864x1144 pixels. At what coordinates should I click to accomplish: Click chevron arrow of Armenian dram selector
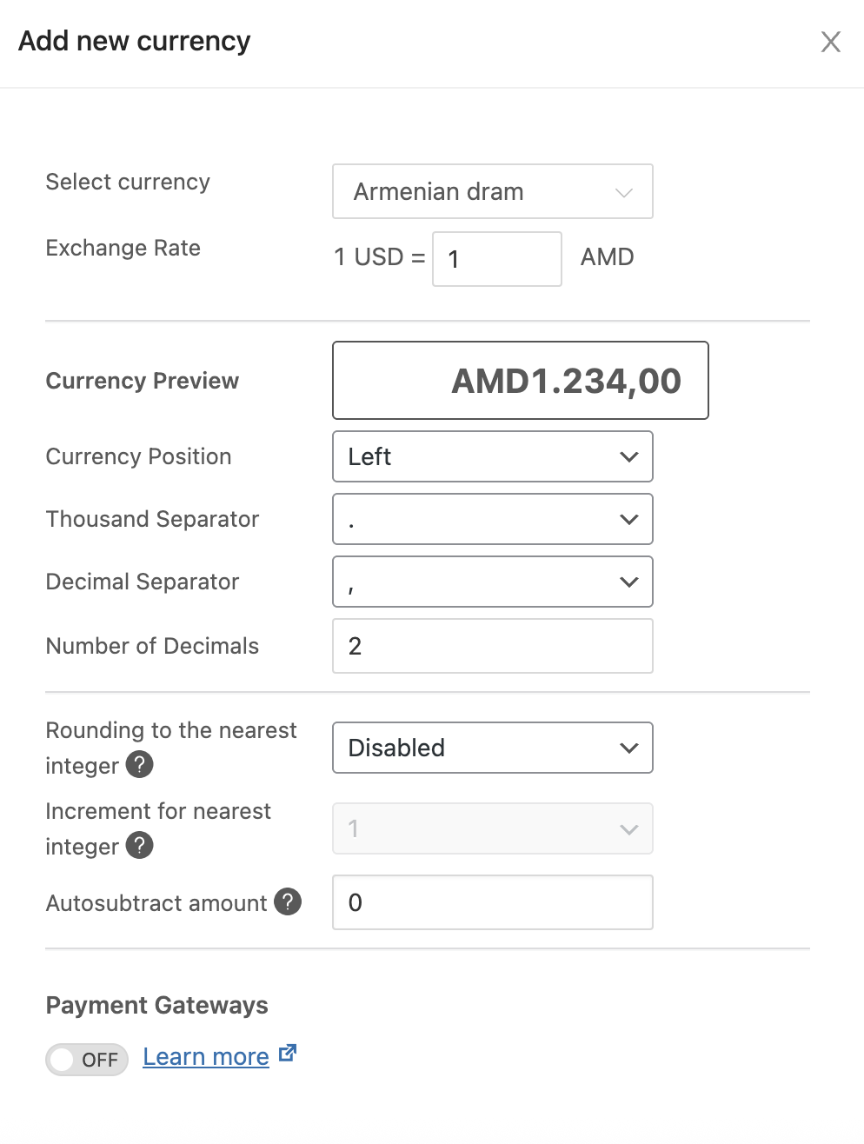624,192
